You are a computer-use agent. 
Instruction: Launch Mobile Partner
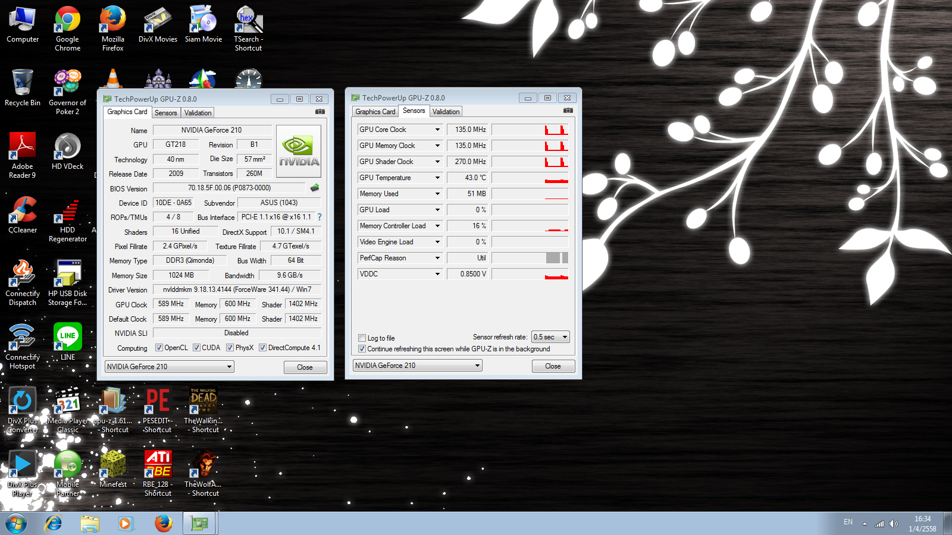coord(68,474)
